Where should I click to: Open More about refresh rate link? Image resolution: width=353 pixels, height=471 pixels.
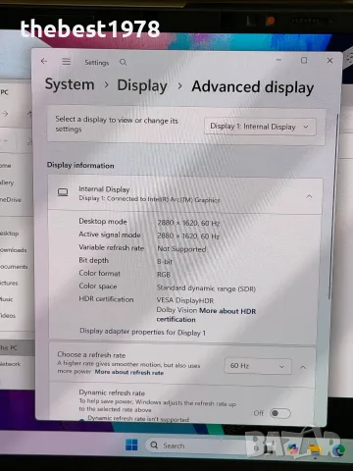129,372
